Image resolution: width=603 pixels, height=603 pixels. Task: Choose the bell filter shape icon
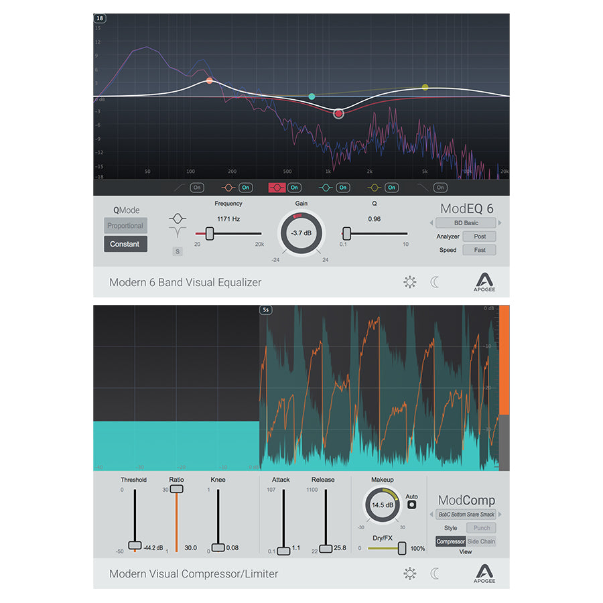[178, 218]
